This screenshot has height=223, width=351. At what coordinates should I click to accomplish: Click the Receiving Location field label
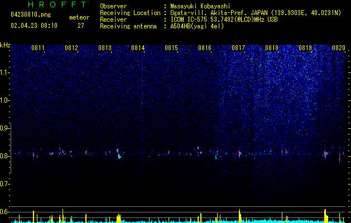[130, 13]
